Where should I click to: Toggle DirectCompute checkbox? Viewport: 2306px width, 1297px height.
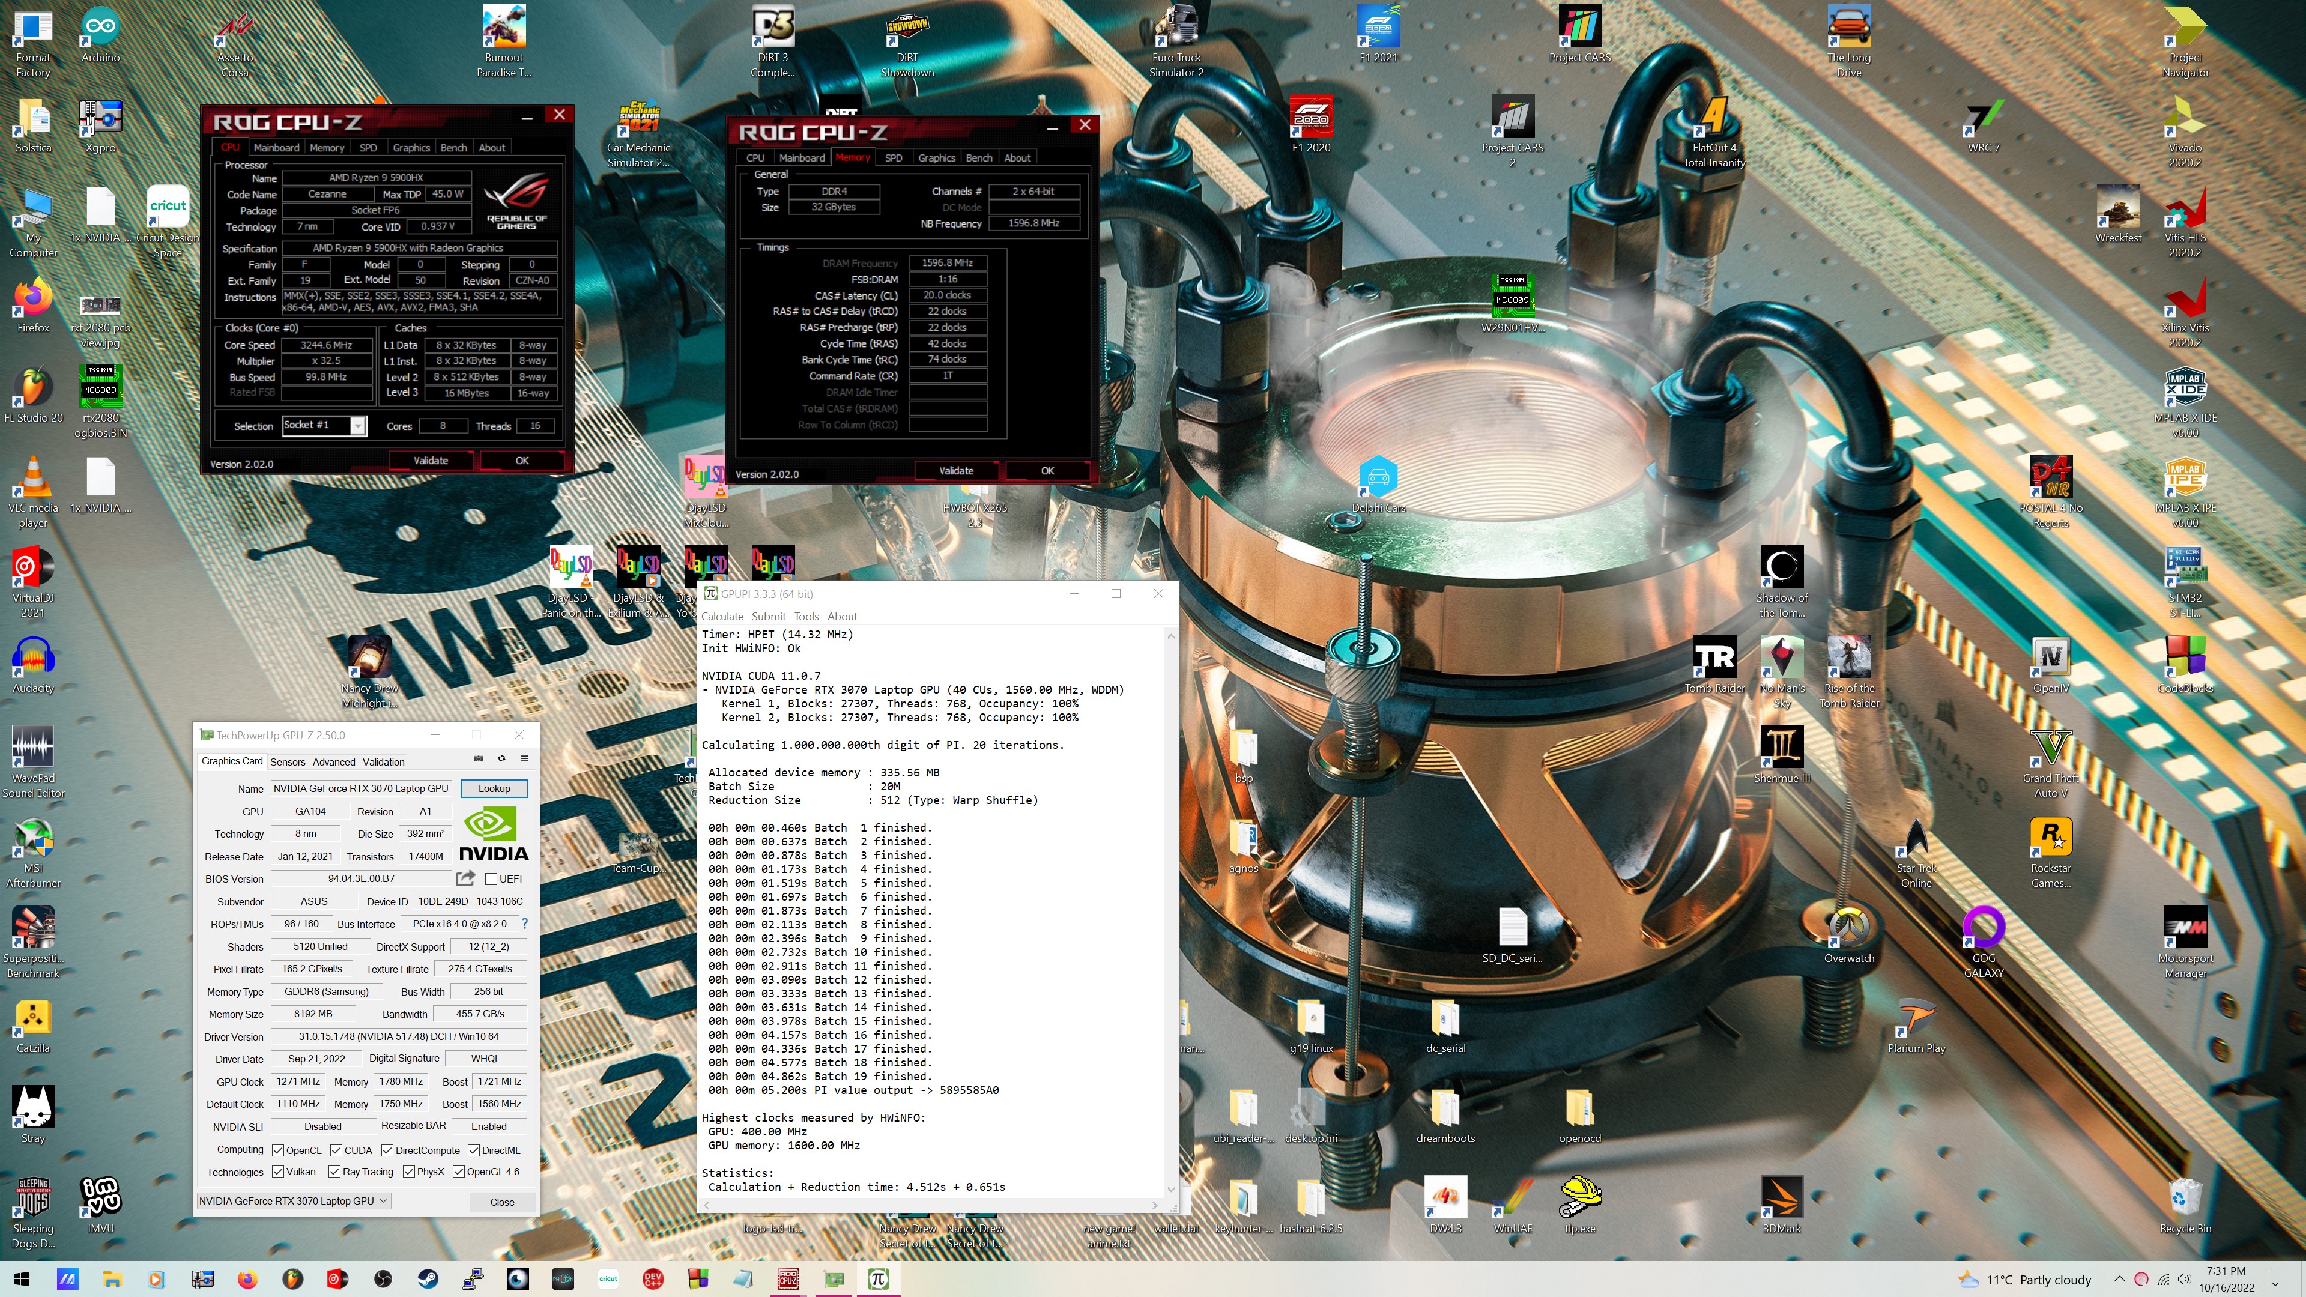[387, 1150]
